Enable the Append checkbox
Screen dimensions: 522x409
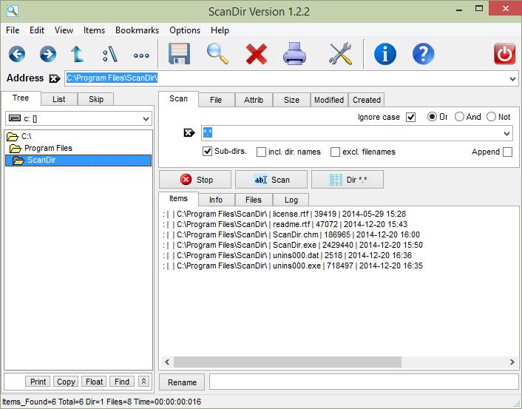(x=507, y=152)
